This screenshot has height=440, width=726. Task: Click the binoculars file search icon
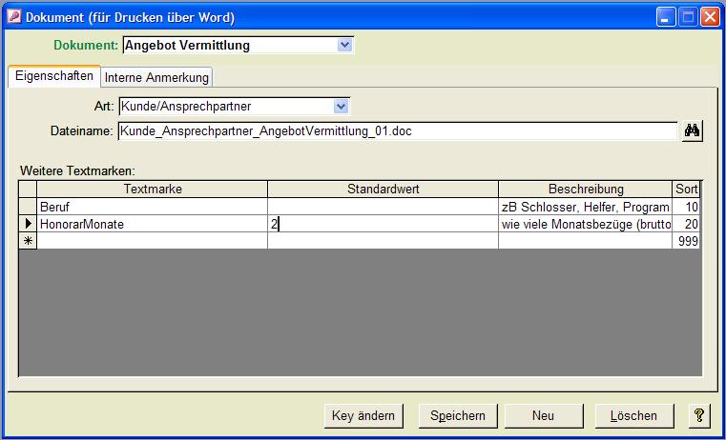coord(692,131)
